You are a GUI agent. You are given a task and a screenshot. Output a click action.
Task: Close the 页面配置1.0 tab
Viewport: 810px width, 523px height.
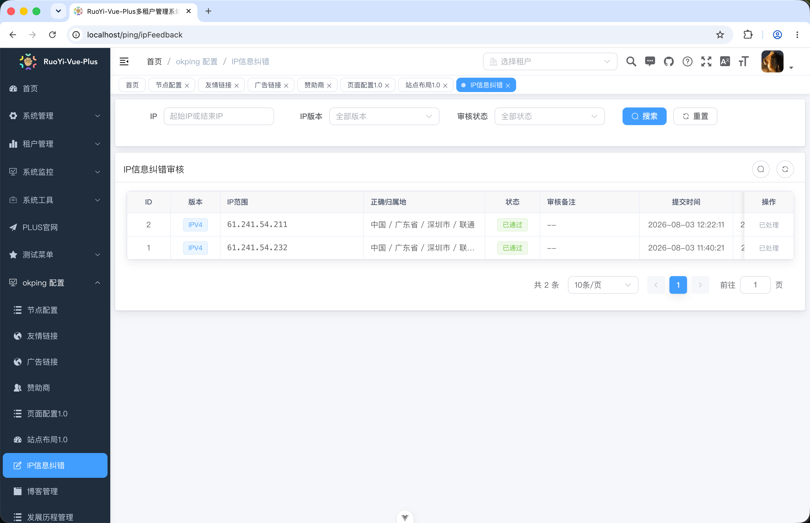point(387,86)
